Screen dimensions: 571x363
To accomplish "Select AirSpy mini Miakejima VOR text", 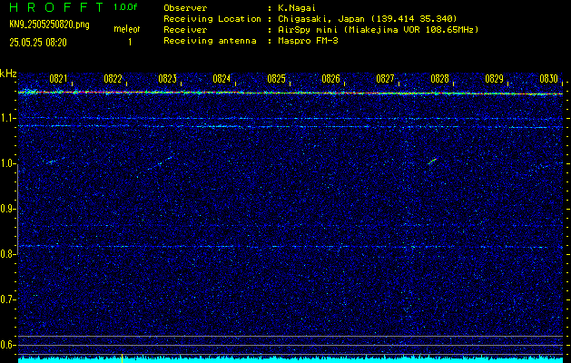I will pos(378,30).
